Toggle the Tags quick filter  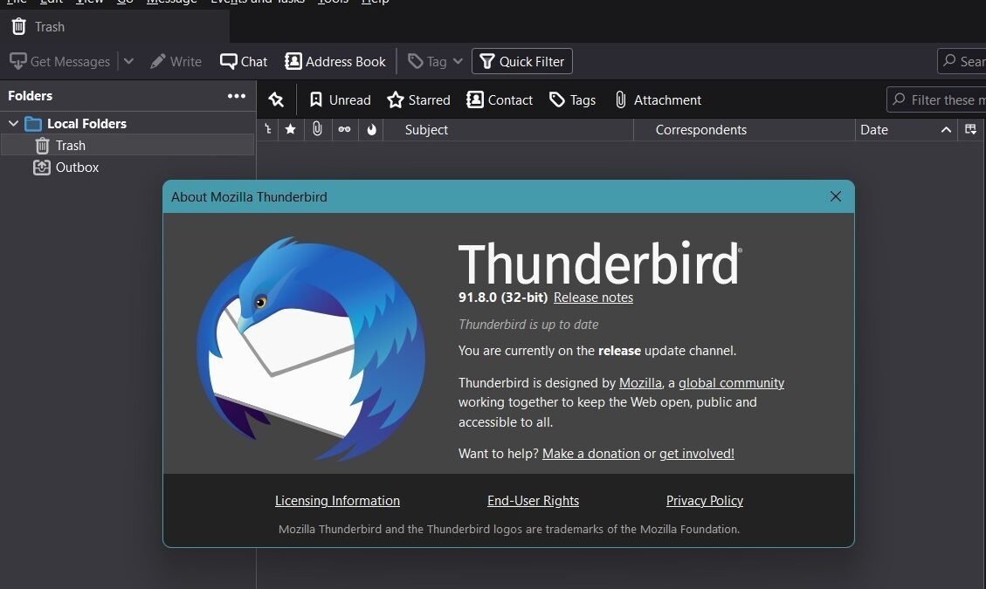572,100
